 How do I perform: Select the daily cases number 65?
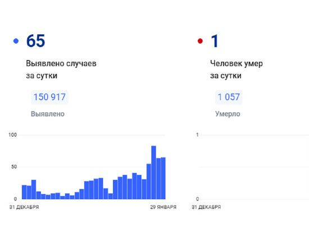pyautogui.click(x=35, y=41)
